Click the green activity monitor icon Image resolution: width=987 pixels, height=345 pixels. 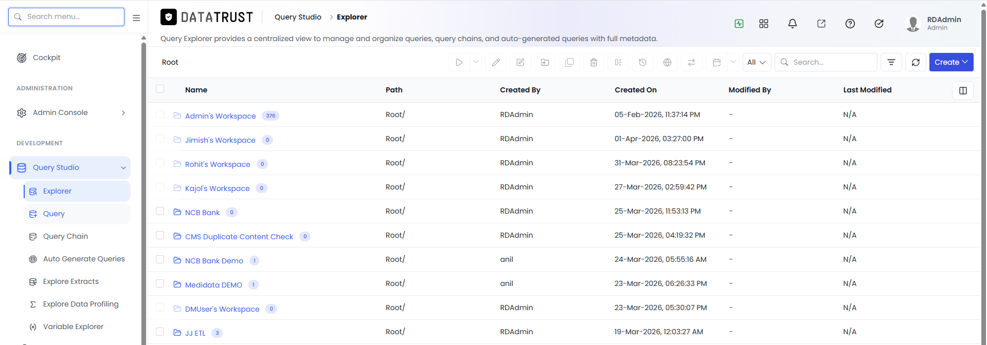click(x=739, y=24)
